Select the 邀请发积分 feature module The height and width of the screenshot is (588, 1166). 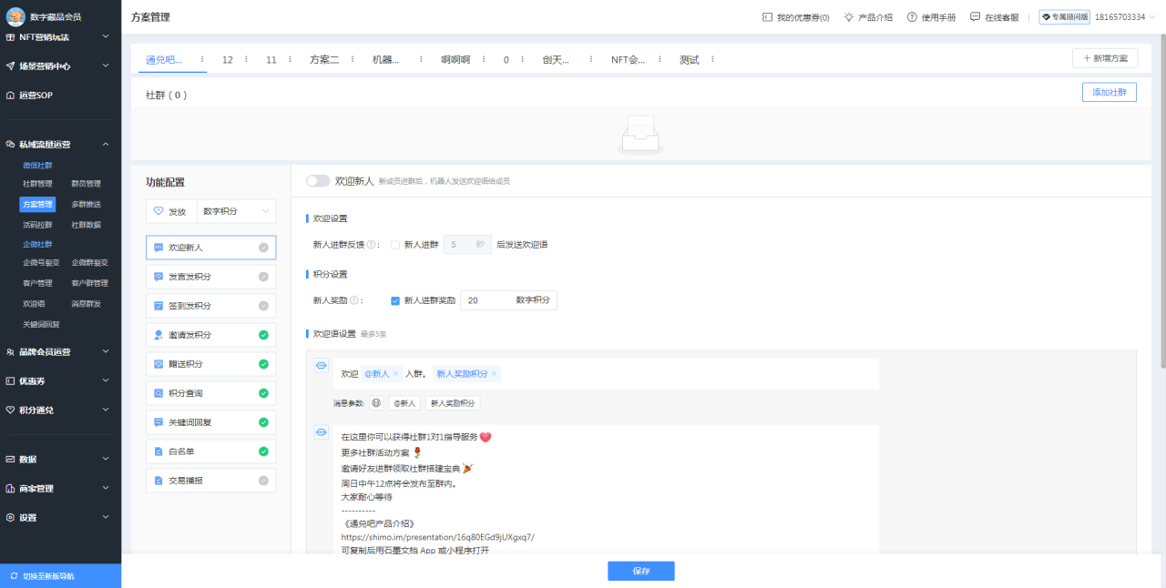click(x=211, y=334)
